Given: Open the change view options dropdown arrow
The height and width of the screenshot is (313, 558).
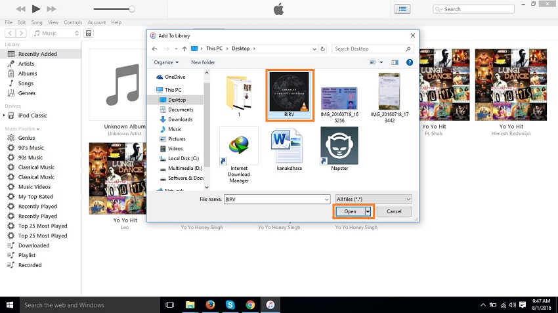Looking at the screenshot, I should (380, 62).
